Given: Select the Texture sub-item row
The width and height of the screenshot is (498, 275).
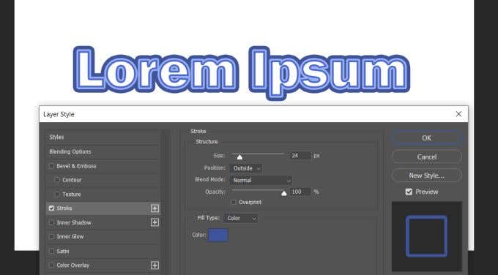Looking at the screenshot, I should (x=103, y=194).
